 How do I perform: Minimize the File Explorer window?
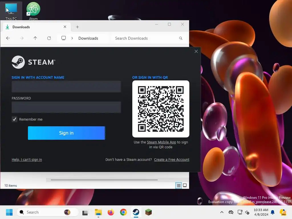[157, 24]
